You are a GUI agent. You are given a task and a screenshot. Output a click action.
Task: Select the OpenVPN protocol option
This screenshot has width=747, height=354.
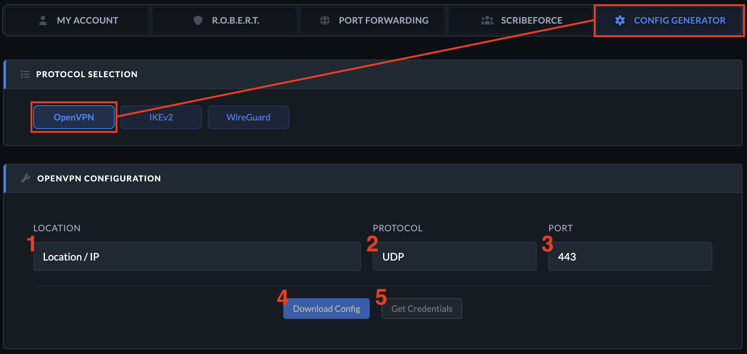point(74,117)
